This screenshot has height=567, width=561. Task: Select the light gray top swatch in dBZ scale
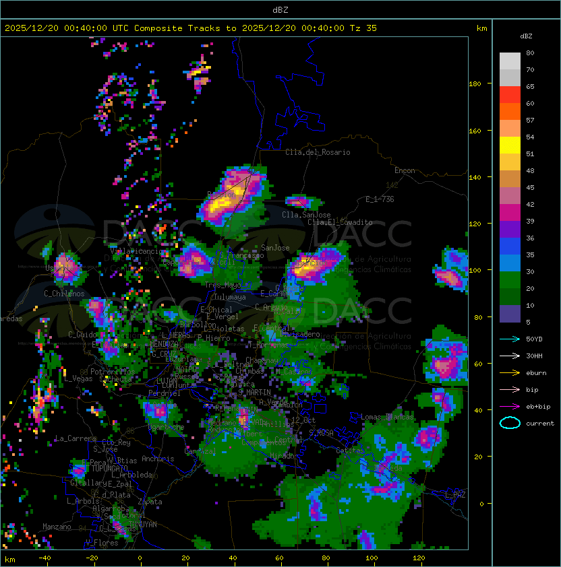click(x=510, y=61)
